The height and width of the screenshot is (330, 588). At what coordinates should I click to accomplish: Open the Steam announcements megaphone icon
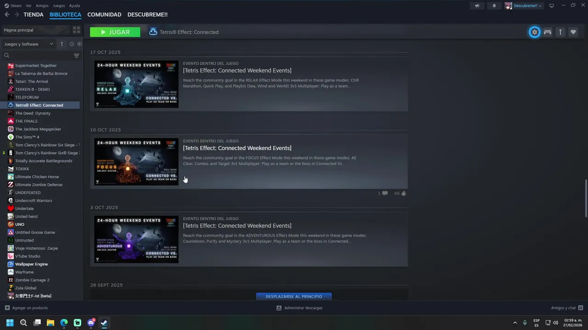click(477, 5)
